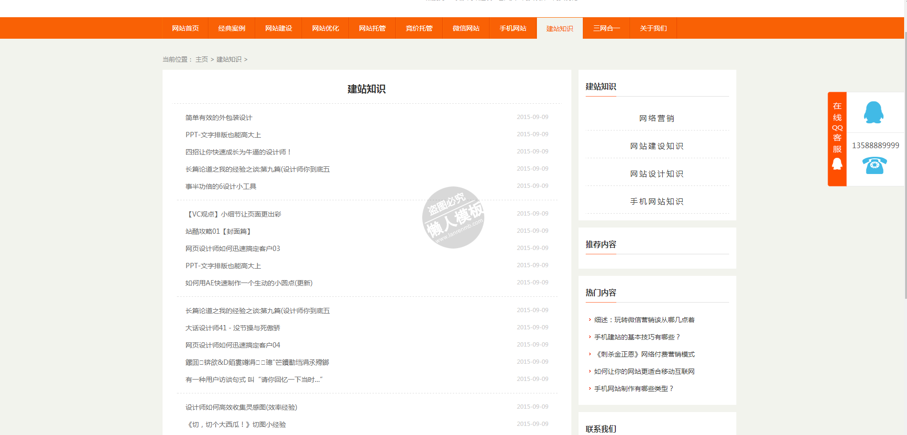This screenshot has height=435, width=907.
Task: Open the 关于我们 navigation tab
Action: [654, 28]
